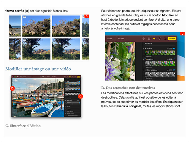
Task: Switch to the Filtres tab
Action: click(110, 38)
